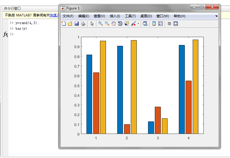Viewport: 230px width, 158px height.
Task: Insert a colorbar using the toolbar icon
Action: click(x=154, y=24)
